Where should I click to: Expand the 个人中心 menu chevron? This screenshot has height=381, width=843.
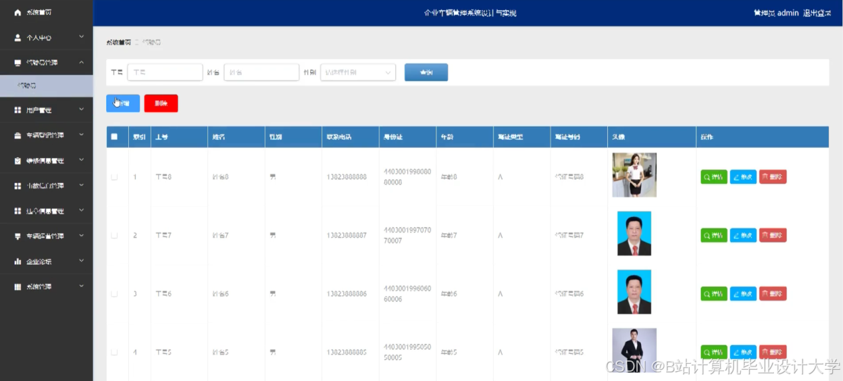click(81, 37)
